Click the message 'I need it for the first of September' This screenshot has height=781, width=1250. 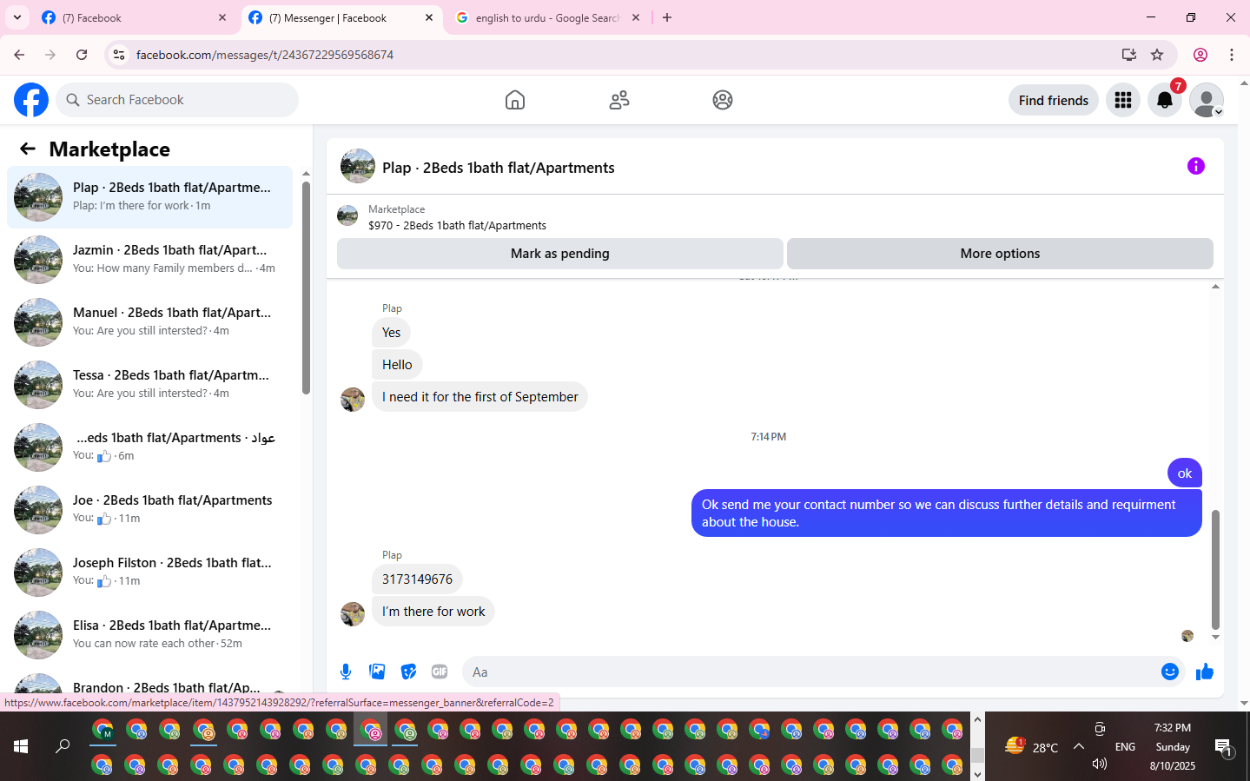coord(479,397)
